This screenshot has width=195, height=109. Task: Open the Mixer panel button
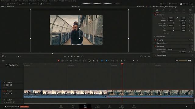point(163,4)
